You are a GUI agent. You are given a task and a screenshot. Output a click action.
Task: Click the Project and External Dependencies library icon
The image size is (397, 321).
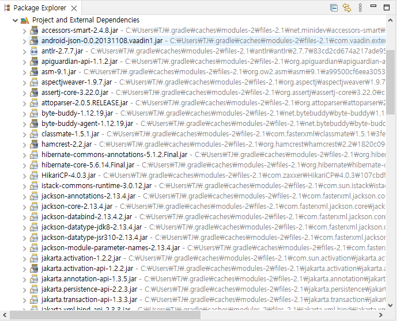point(25,20)
